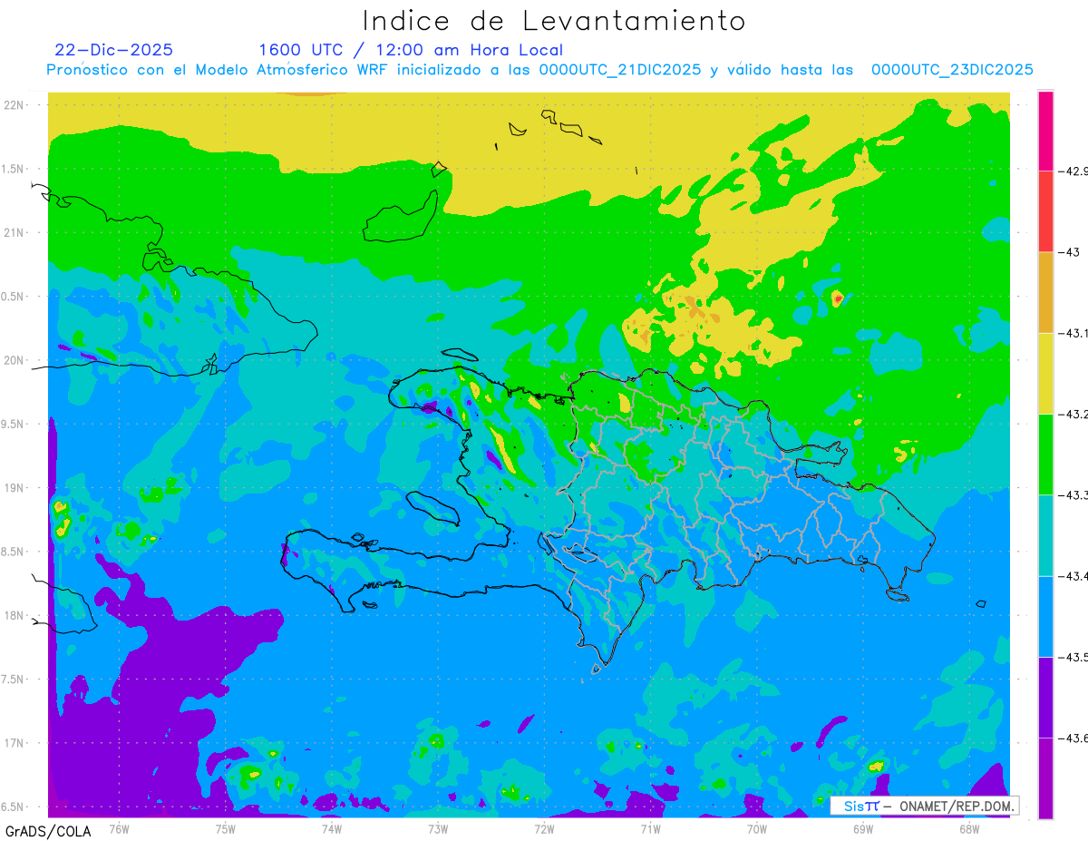
Task: Click the longitude label "69W"
Action: coord(863,829)
